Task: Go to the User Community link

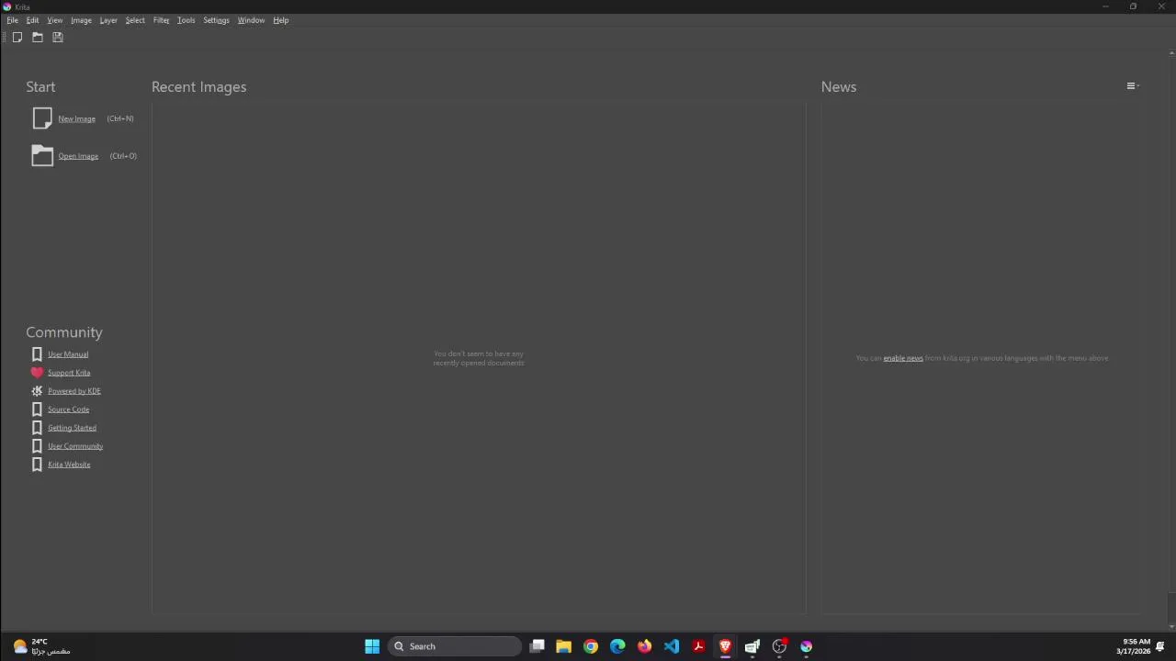Action: click(75, 446)
